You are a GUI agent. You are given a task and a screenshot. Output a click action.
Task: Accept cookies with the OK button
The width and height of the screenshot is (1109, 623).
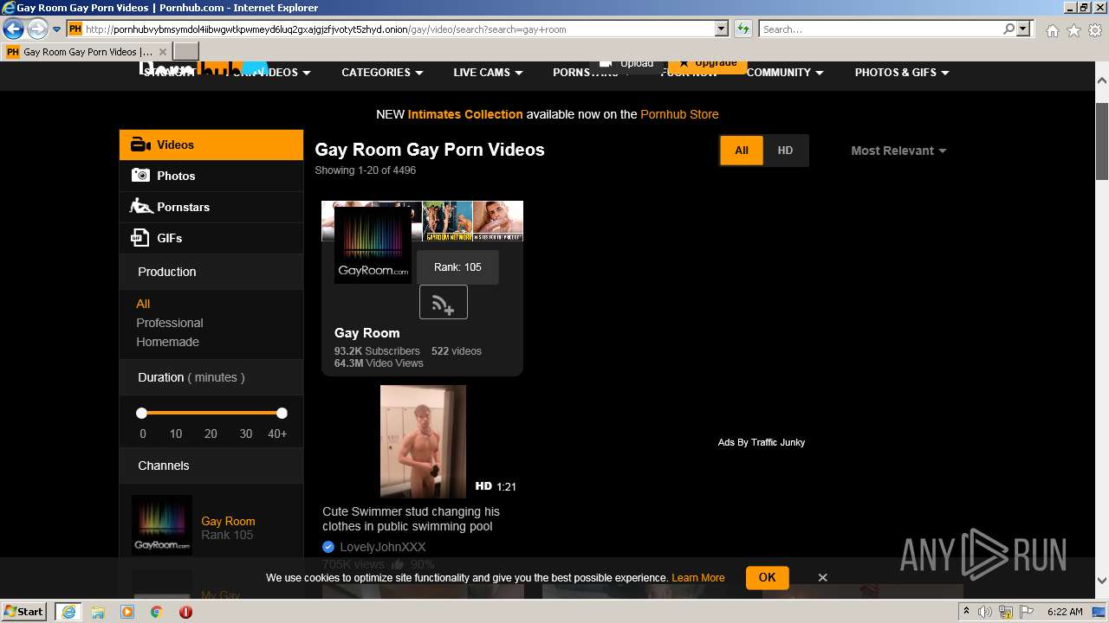[x=767, y=577]
